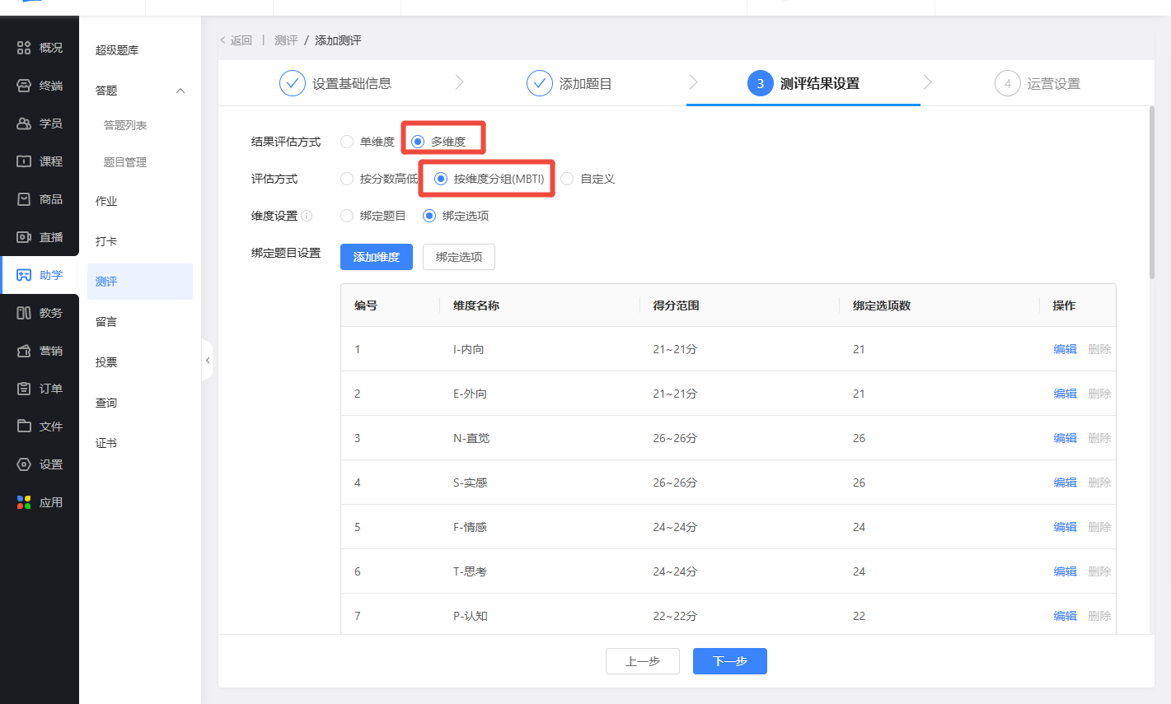This screenshot has width=1171, height=704.
Task: Click the 概况 overview icon in sidebar
Action: (x=24, y=48)
